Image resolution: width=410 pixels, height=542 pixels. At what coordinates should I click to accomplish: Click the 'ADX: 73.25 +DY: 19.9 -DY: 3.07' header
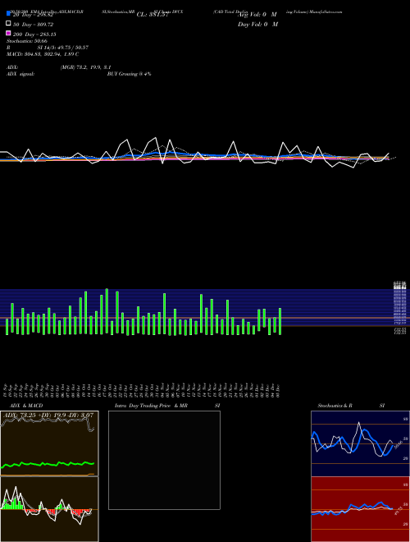[x=48, y=415]
